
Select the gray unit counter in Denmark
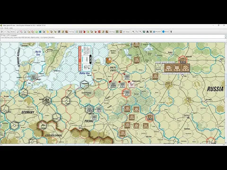click(33, 77)
